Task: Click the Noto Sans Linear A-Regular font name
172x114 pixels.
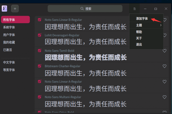Action: pyautogui.click(x=63, y=82)
